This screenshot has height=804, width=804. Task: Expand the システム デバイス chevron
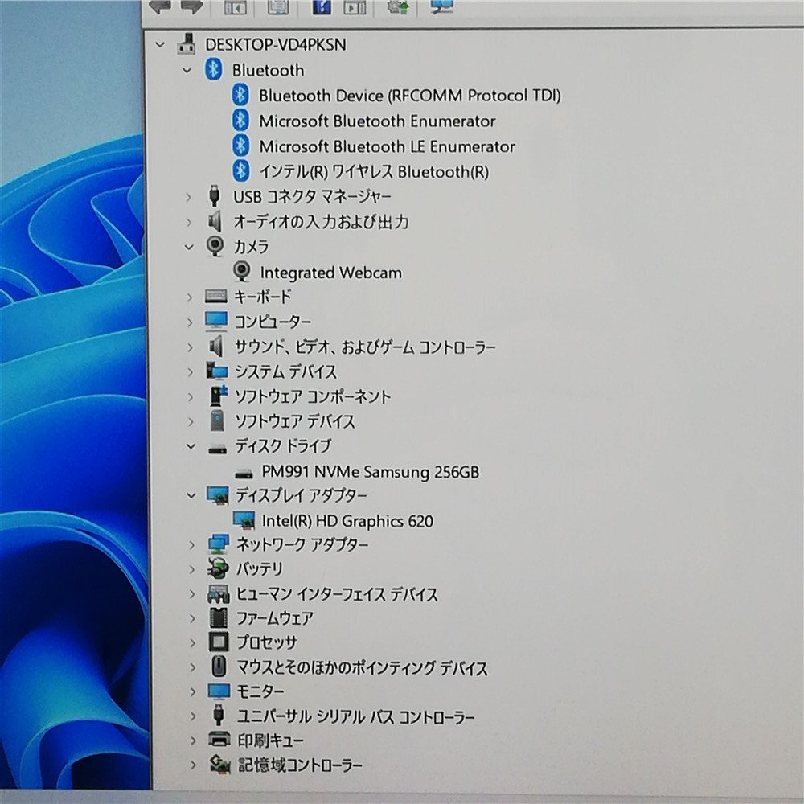[191, 371]
